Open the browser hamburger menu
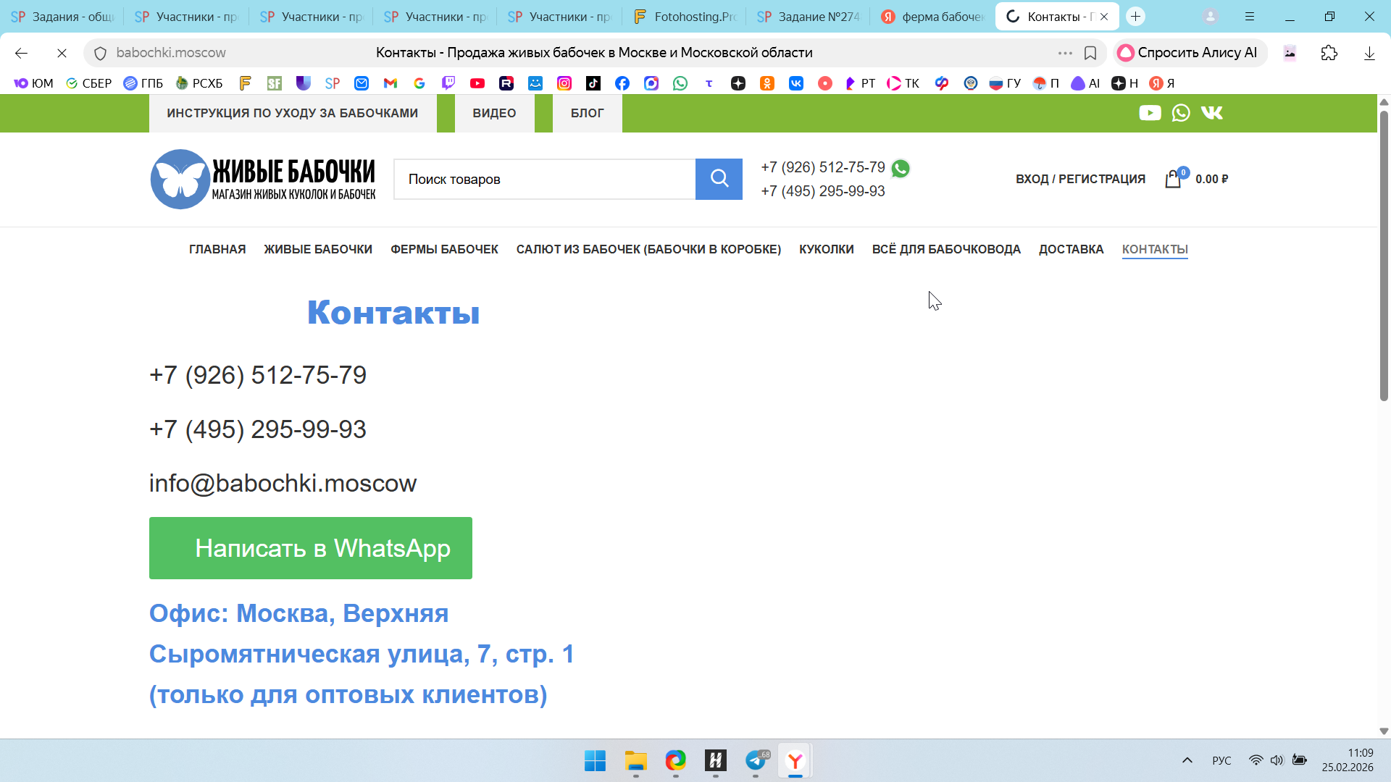This screenshot has height=782, width=1391. [x=1250, y=16]
